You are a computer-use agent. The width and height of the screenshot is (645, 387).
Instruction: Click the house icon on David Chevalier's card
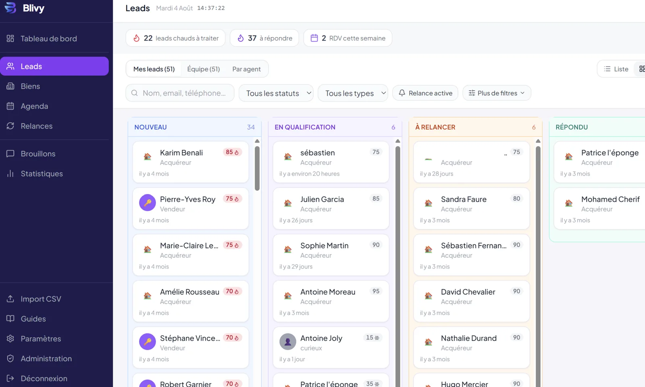429,296
